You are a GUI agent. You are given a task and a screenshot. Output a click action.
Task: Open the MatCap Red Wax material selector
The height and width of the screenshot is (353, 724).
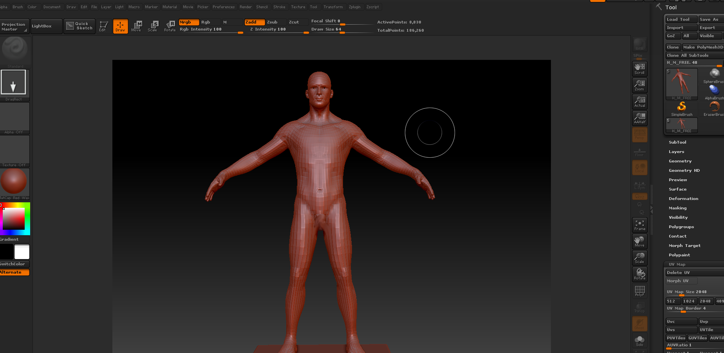coord(15,184)
